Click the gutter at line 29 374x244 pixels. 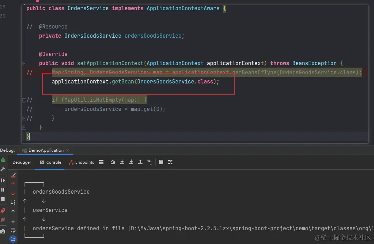[x=3, y=7]
